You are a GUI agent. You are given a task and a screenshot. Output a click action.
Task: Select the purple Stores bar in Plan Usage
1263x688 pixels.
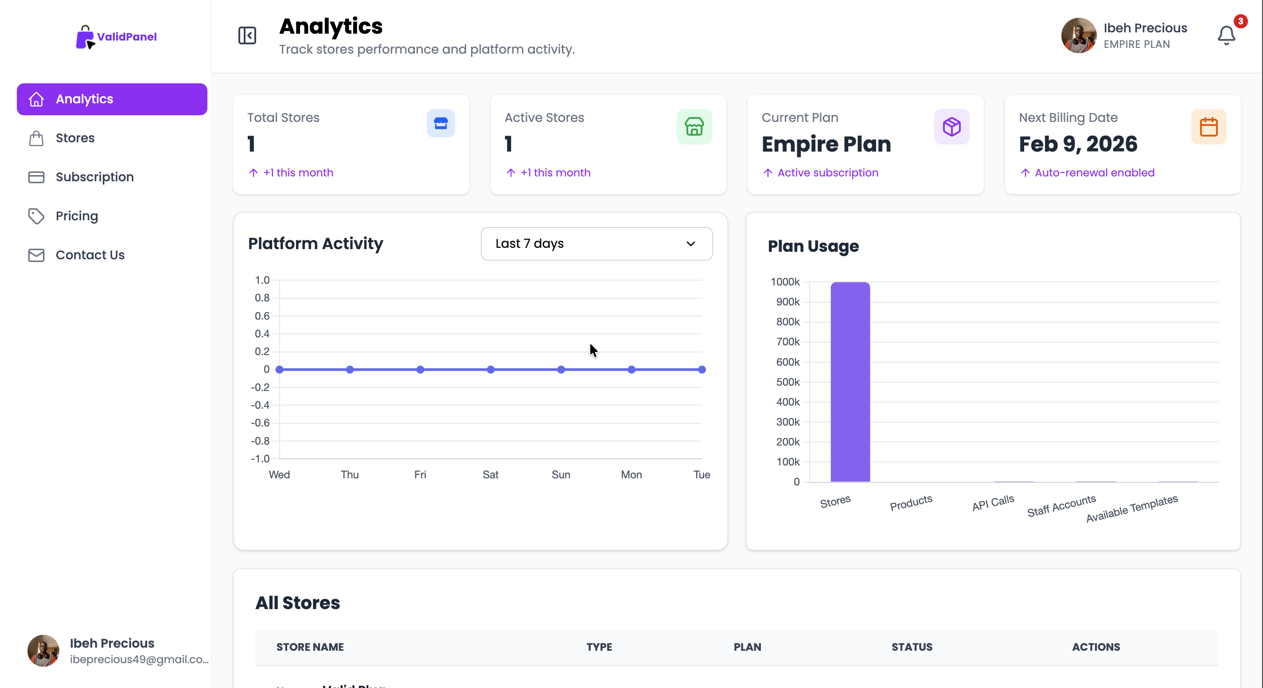click(850, 383)
